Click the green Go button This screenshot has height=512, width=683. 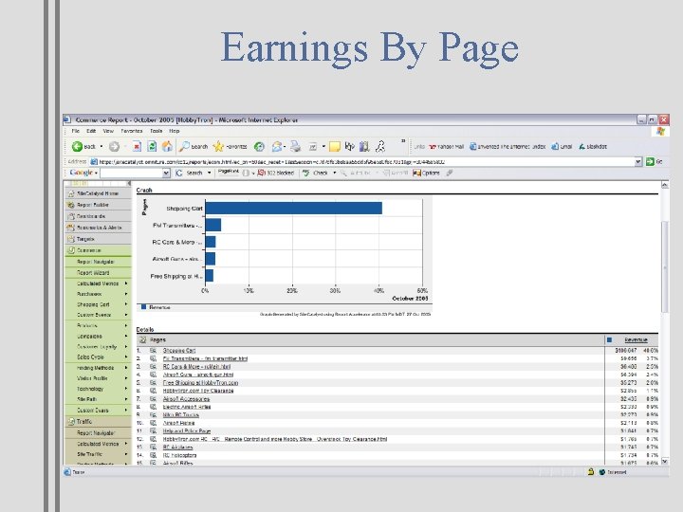point(654,161)
